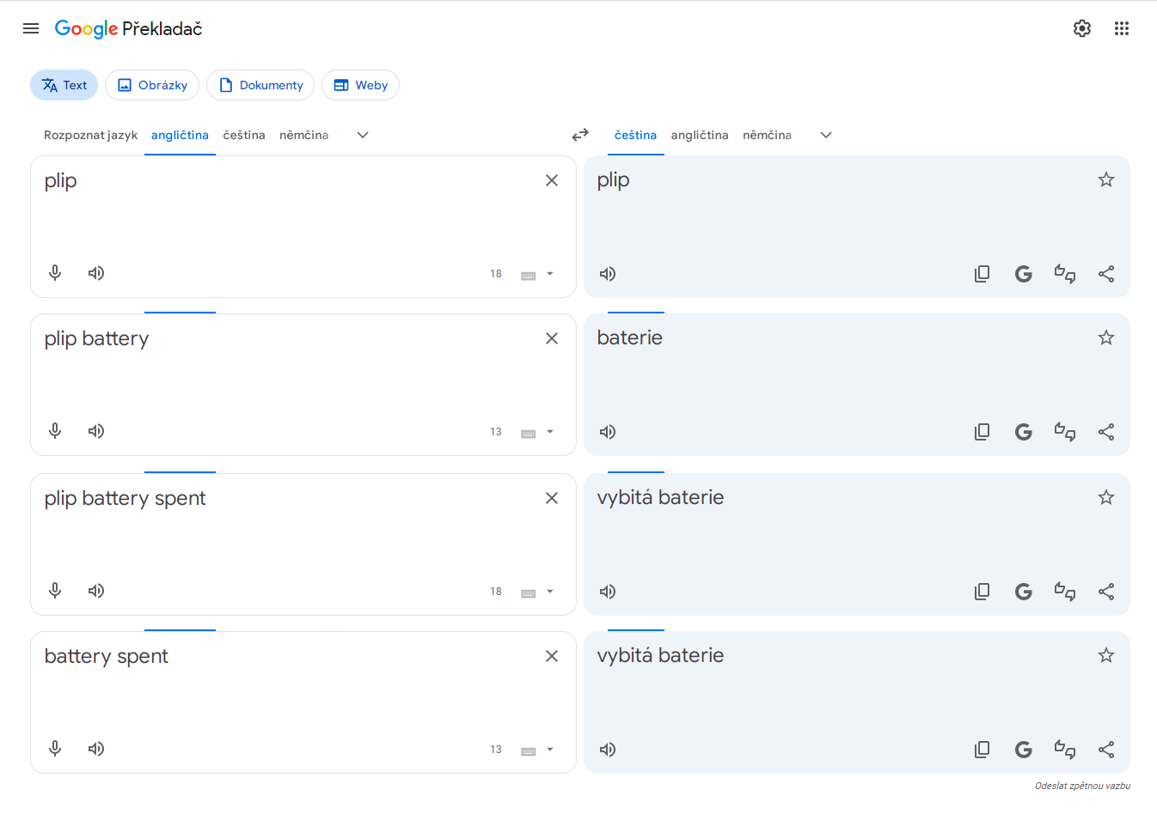Click the 'Odeslat zpětnou vazbu' link
Screen dimensions: 1157x814
(x=1082, y=786)
